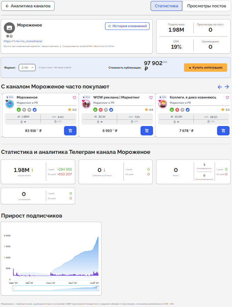Click the Мороженое channel avatar placeholder
The height and width of the screenshot is (307, 232).
click(9, 28)
